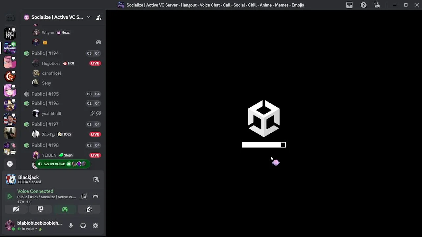This screenshot has width=422, height=237.
Task: Toggle noise suppression waveform icon
Action: pos(84,197)
